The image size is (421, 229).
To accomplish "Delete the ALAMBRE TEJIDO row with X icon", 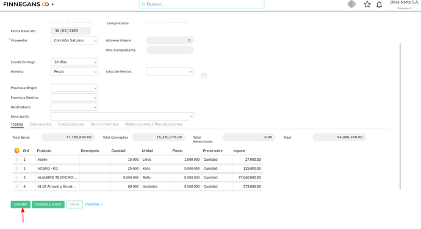I will 17,177.
